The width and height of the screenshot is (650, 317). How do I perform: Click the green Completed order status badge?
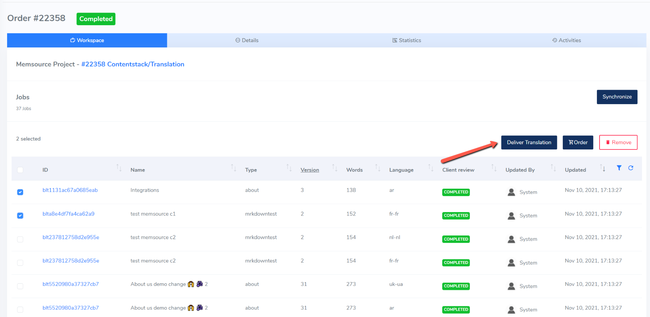point(96,19)
